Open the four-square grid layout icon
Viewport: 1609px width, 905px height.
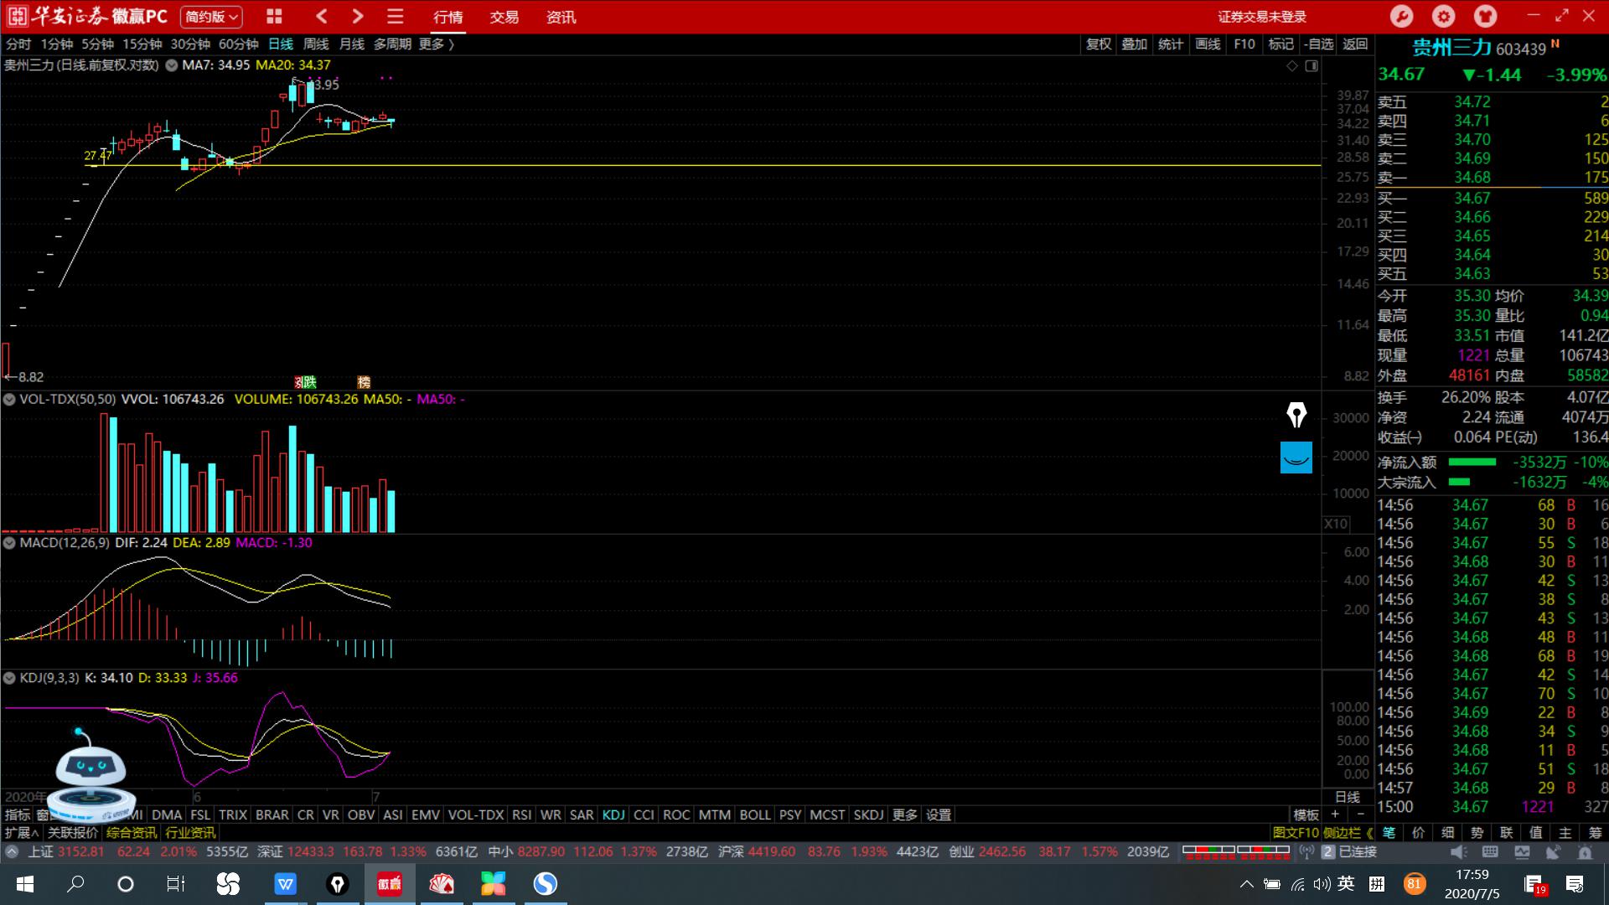click(x=274, y=16)
